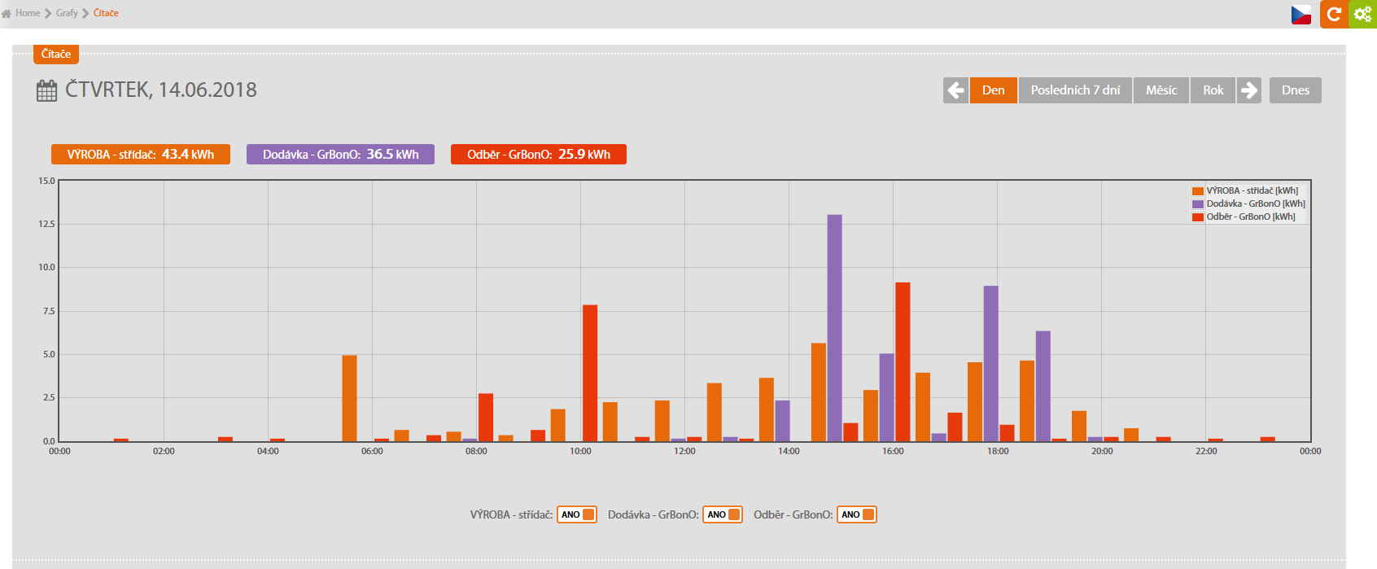Click the orange VÝROBA 43.4 kWh badge
1377x569 pixels.
coord(141,155)
